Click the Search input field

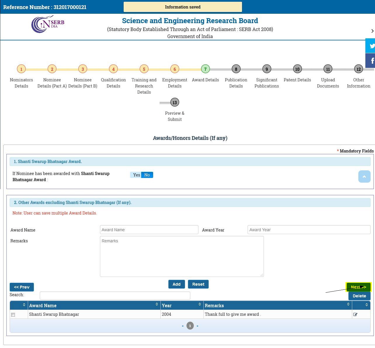[x=115, y=296]
